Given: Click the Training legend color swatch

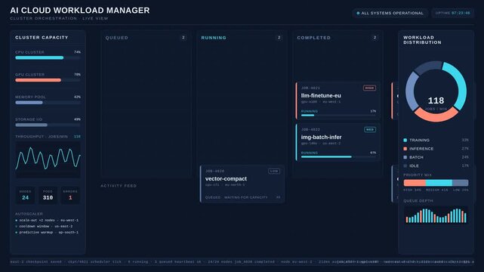Looking at the screenshot, I should point(405,141).
